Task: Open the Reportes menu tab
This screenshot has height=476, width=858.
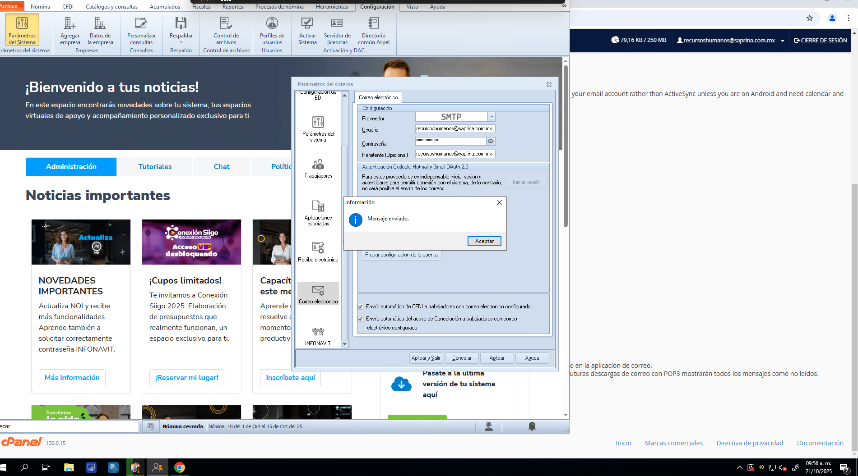Action: click(232, 7)
